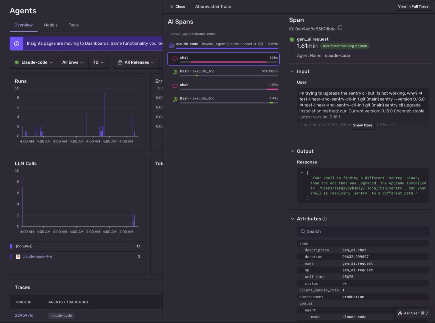Click the Seer icon in the Ask Seer button
Screen dimensions: 435x323
[400, 313]
